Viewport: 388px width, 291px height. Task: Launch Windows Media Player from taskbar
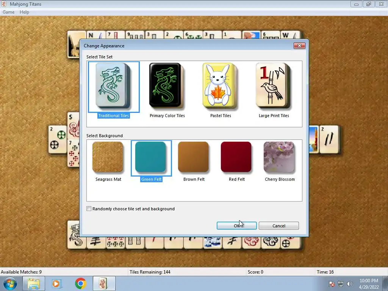click(56, 283)
